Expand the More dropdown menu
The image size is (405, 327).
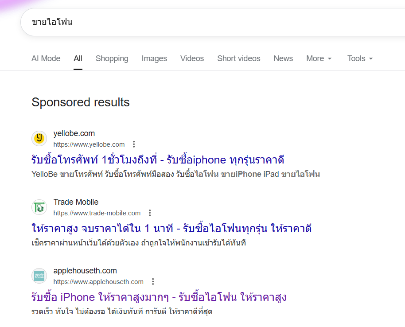pyautogui.click(x=319, y=58)
